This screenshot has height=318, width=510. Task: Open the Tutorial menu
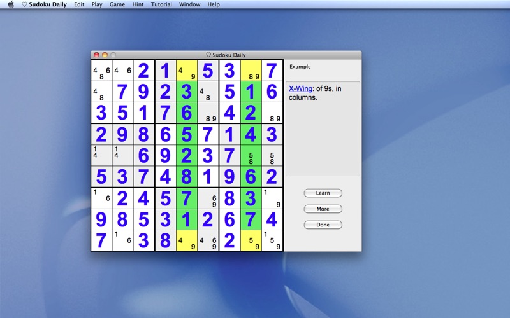pyautogui.click(x=161, y=4)
